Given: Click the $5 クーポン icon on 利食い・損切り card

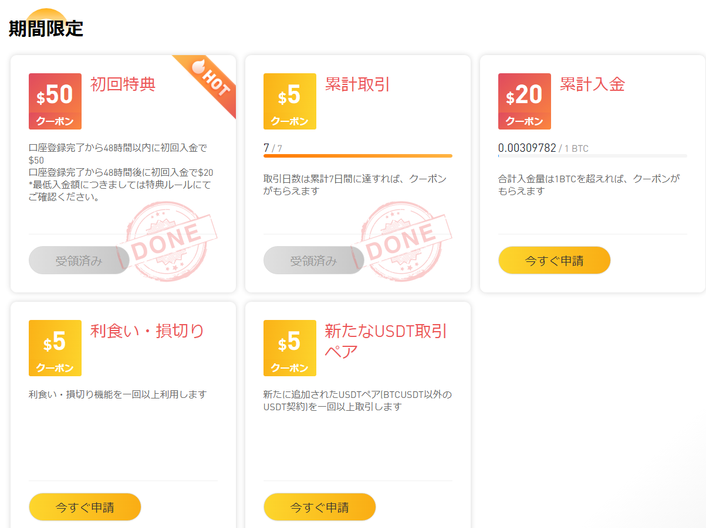Looking at the screenshot, I should (x=55, y=348).
